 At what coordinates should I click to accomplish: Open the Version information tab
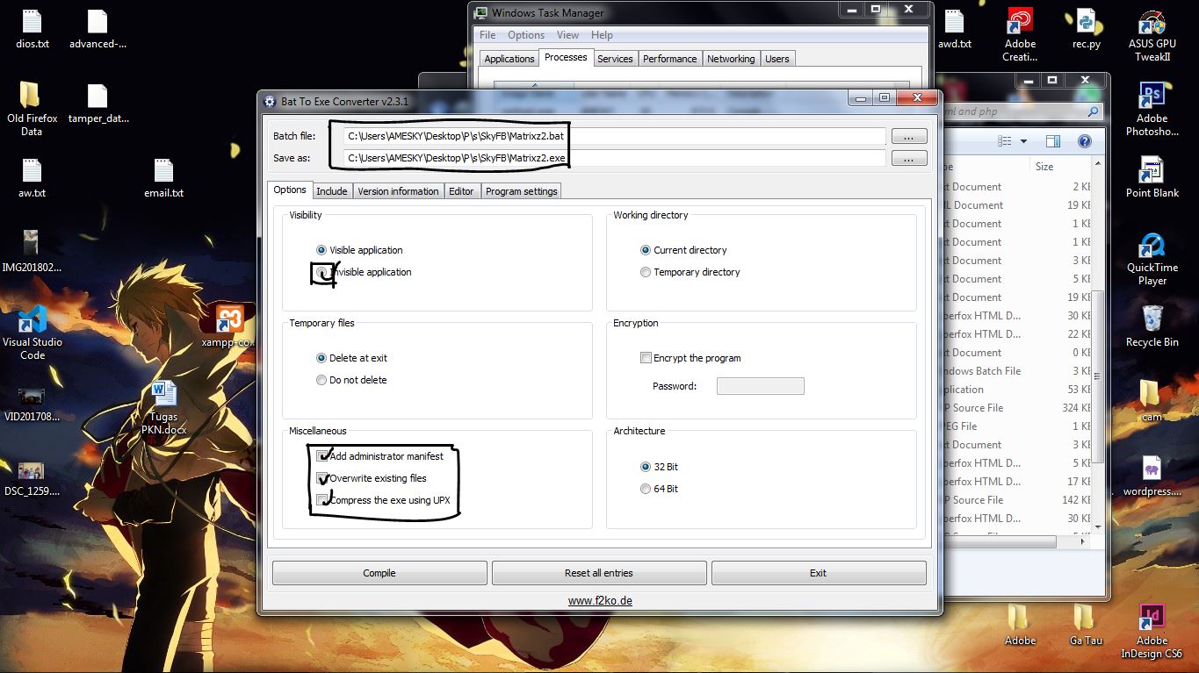click(398, 191)
